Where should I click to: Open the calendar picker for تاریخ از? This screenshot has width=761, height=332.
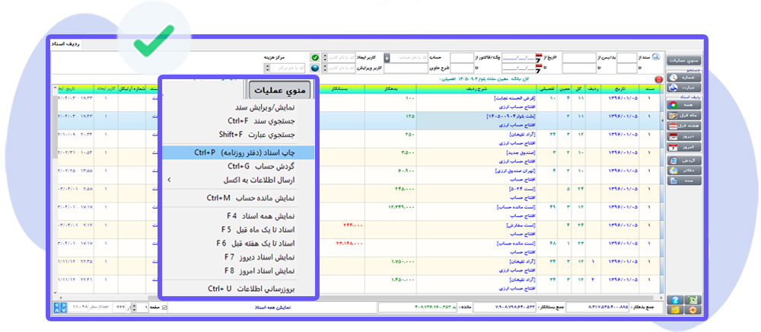(540, 58)
